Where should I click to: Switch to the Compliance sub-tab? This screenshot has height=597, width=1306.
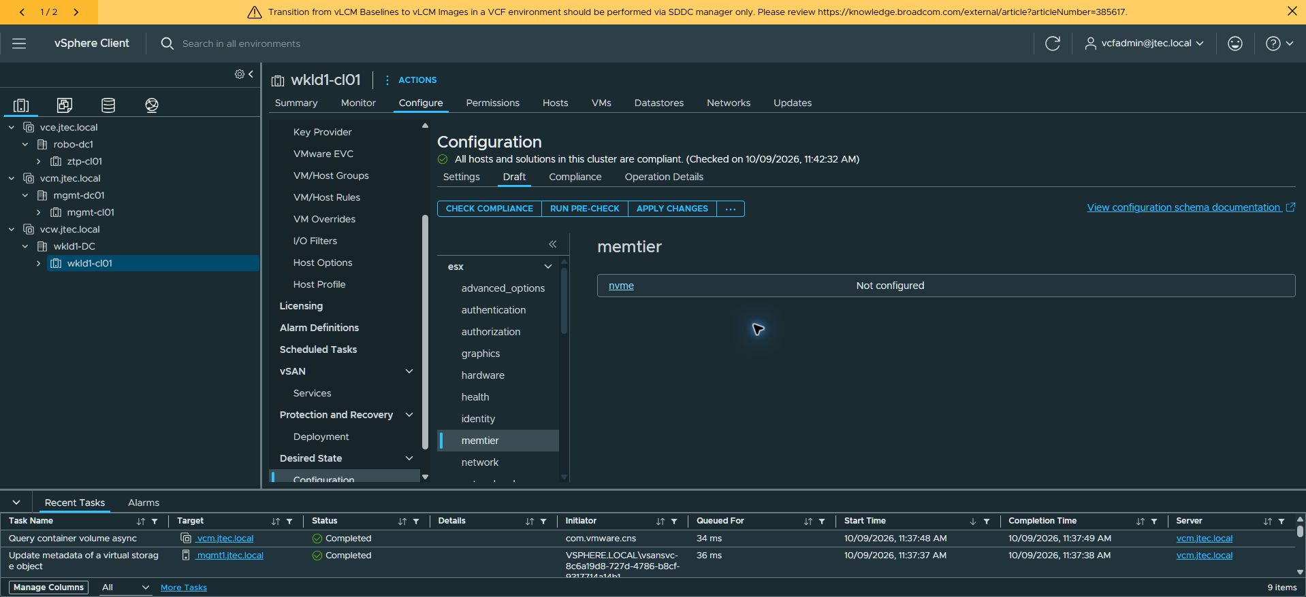coord(575,177)
